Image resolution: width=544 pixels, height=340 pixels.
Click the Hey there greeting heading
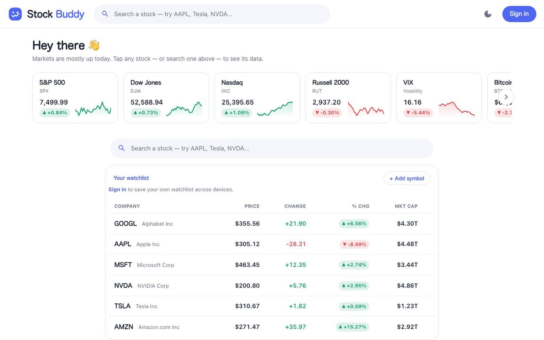pos(66,45)
